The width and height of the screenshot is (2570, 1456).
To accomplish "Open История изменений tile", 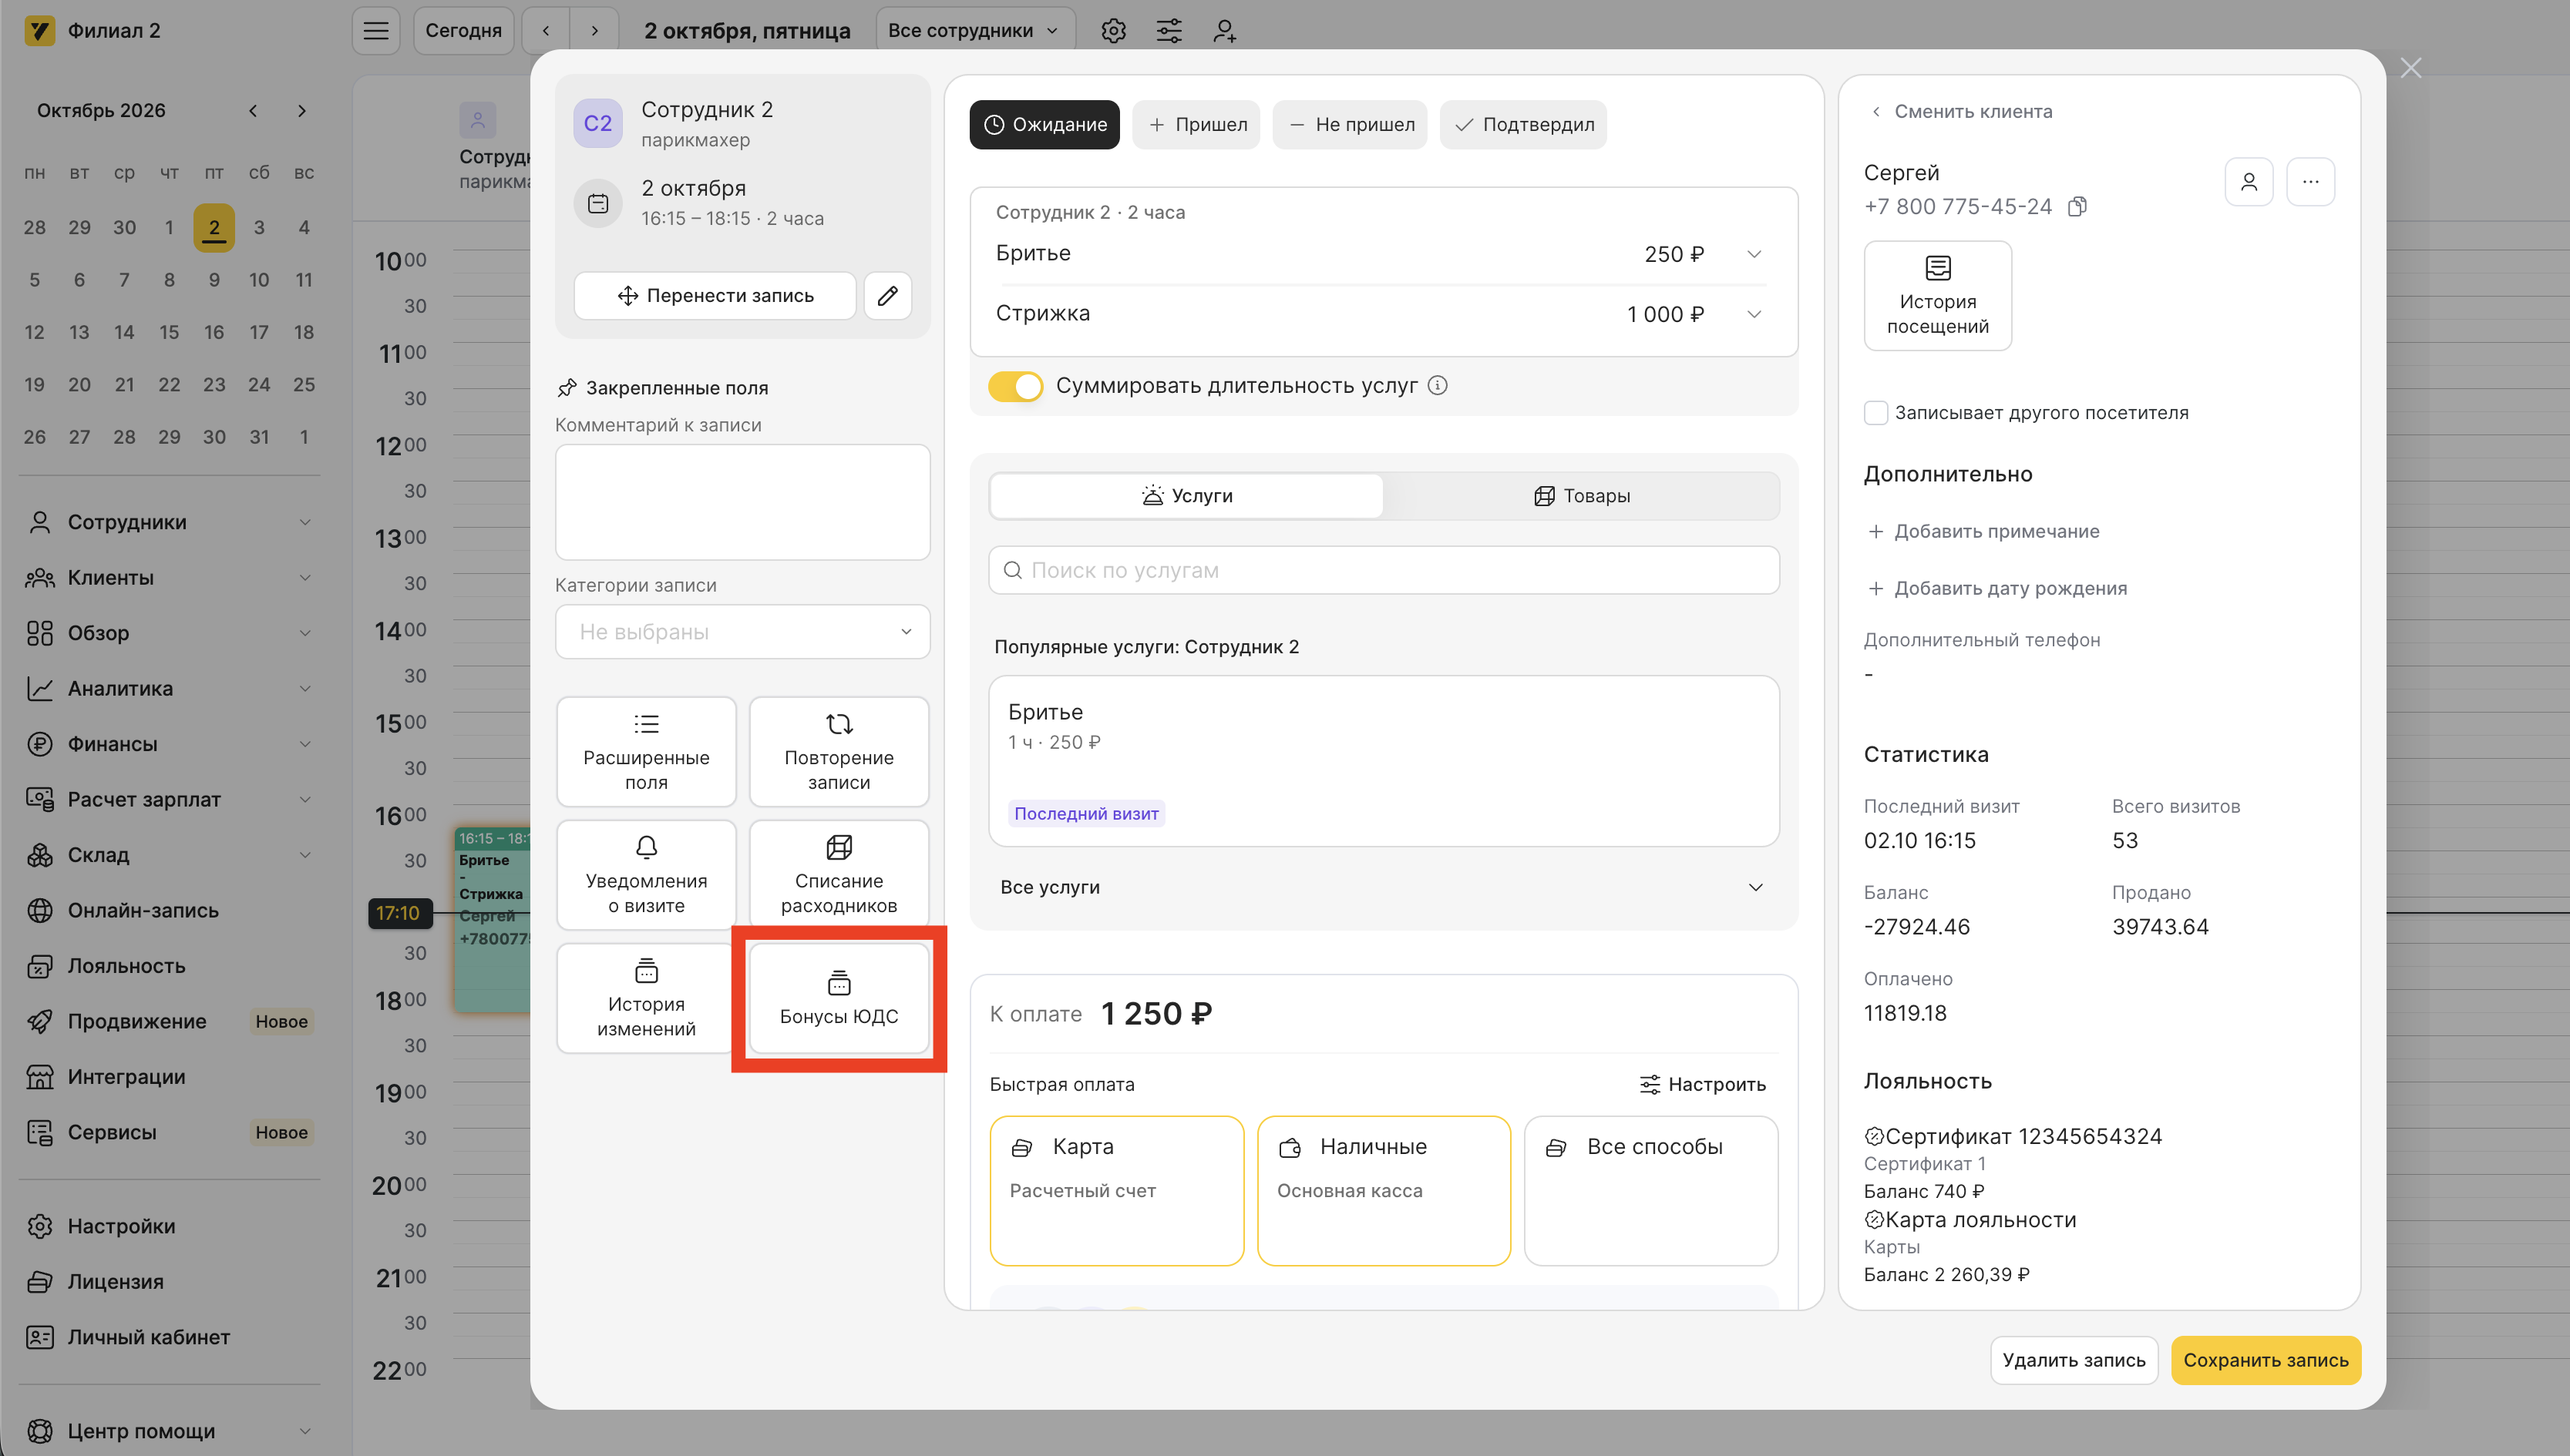I will 646,998.
